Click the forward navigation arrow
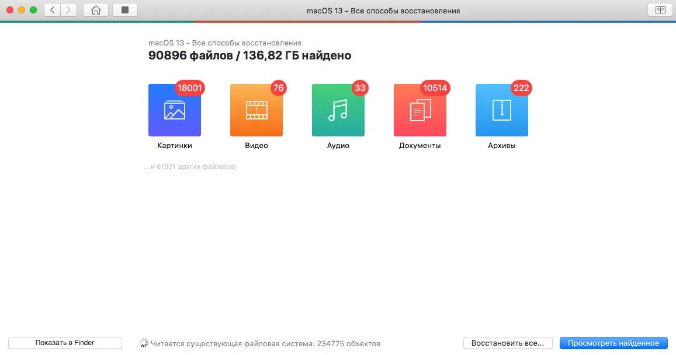This screenshot has width=676, height=355. (x=68, y=10)
